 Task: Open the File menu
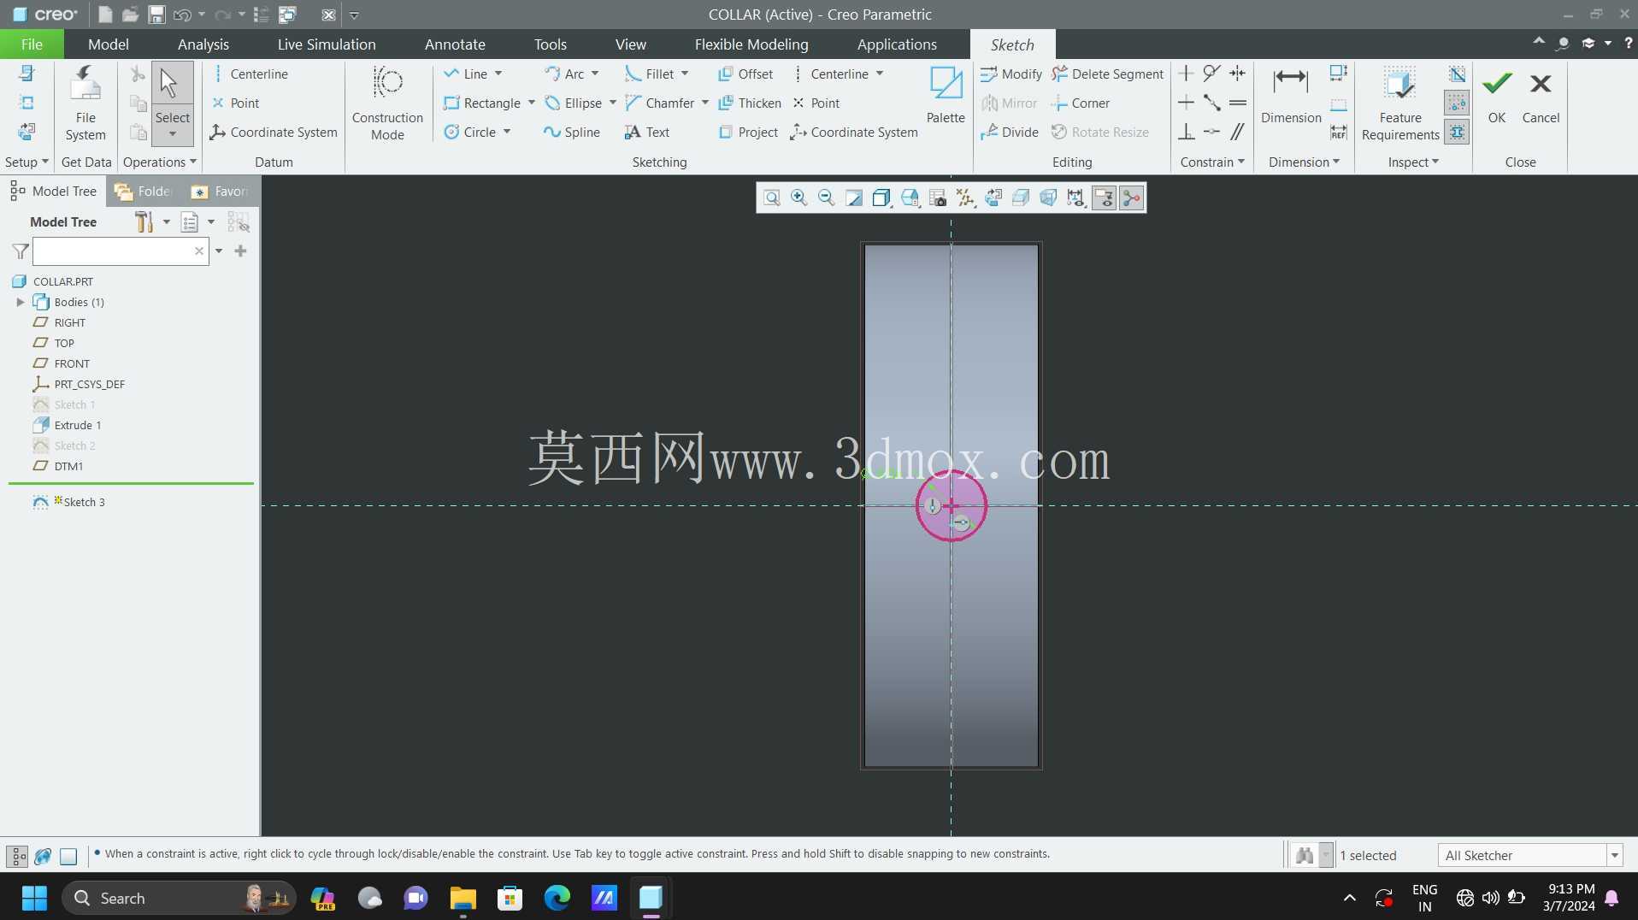tap(32, 44)
